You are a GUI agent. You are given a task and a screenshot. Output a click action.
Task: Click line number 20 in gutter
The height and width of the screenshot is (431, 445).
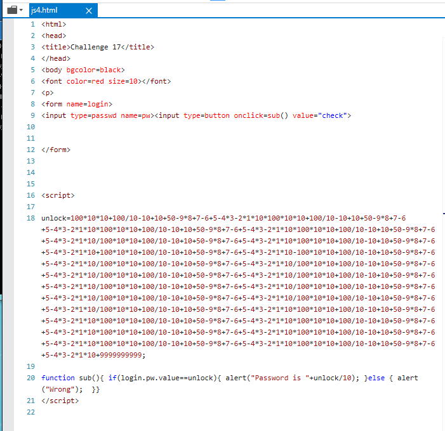tap(30, 378)
